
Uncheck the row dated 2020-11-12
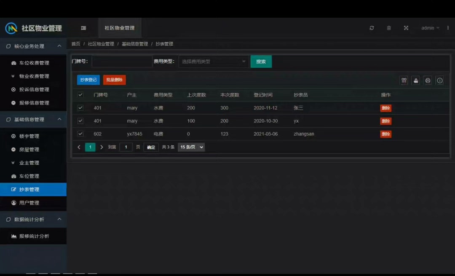coord(80,108)
